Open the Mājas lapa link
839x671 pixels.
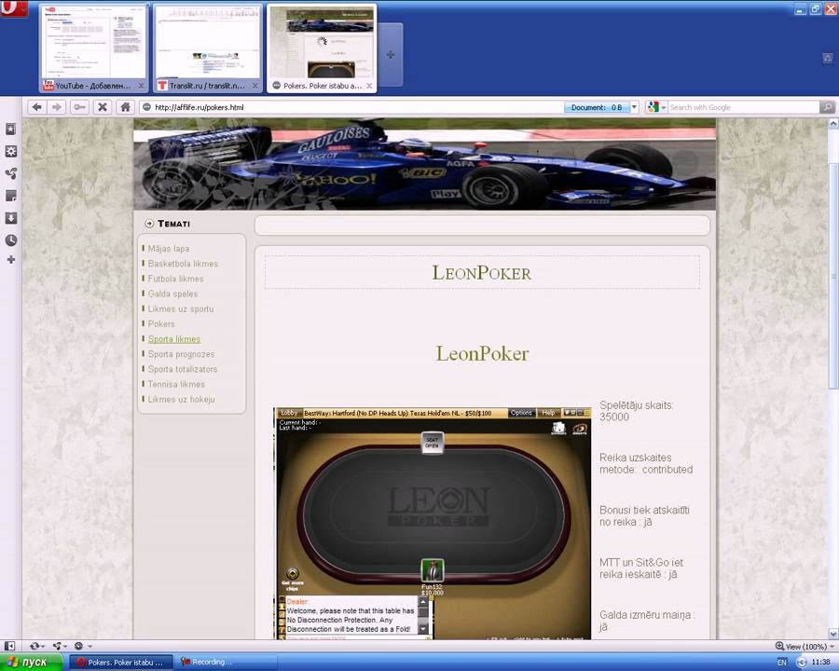pos(169,248)
